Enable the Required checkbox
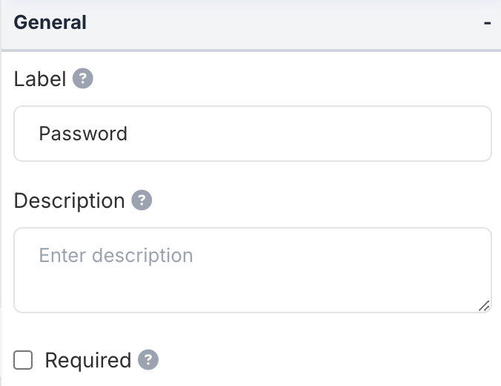This screenshot has width=501, height=386. pos(24,361)
